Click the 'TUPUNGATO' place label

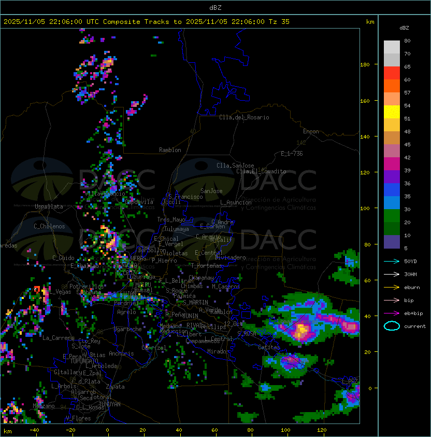pyautogui.click(x=84, y=361)
